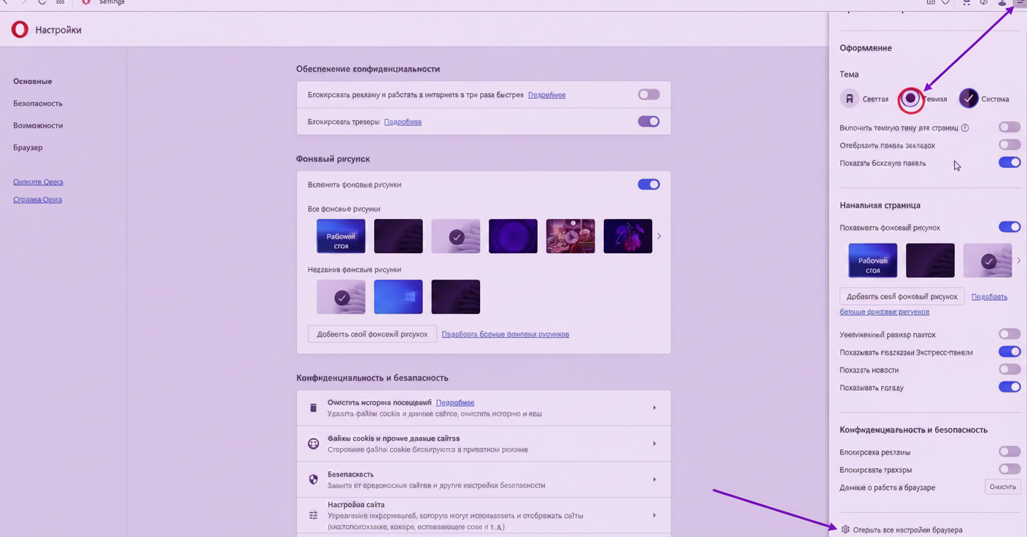This screenshot has width=1027, height=537.
Task: Select the Светлая light theme option
Action: [864, 98]
